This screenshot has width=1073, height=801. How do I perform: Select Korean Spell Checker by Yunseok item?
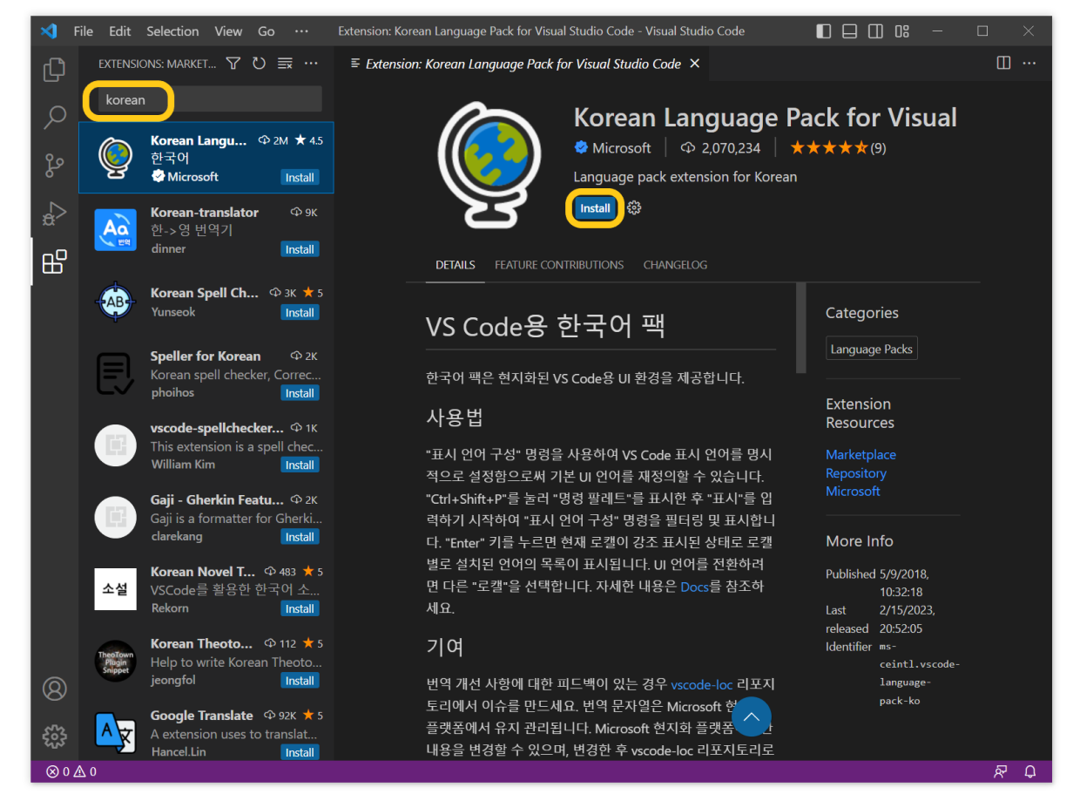pyautogui.click(x=206, y=302)
